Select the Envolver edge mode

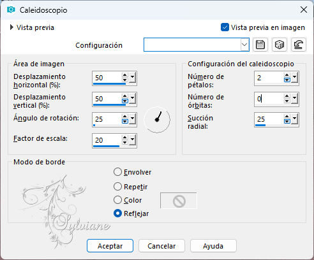click(x=117, y=172)
